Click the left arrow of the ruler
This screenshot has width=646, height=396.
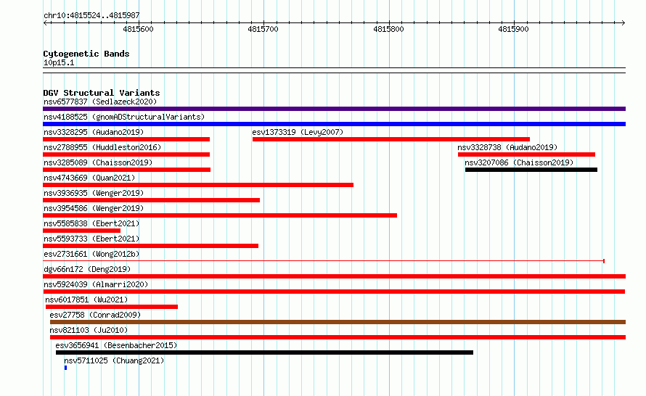pos(46,23)
